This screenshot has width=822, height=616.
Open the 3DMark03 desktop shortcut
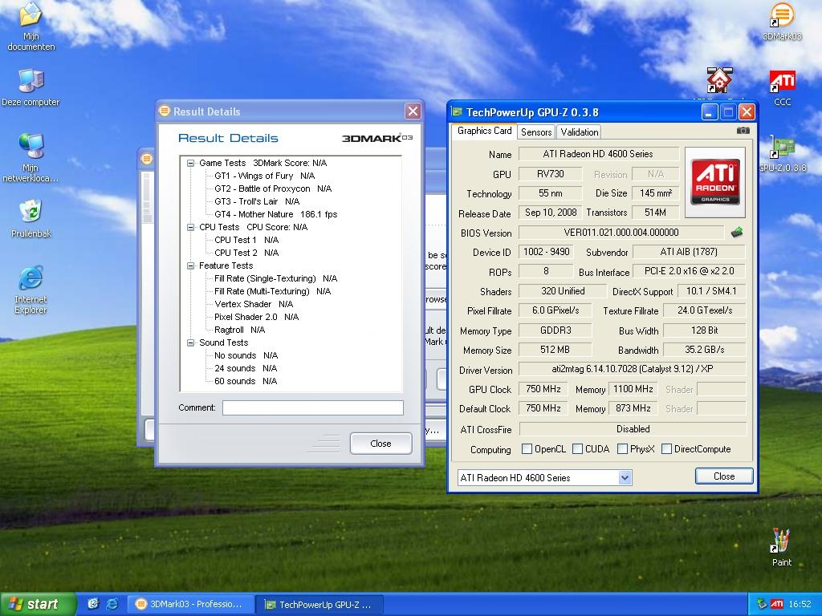[x=782, y=16]
